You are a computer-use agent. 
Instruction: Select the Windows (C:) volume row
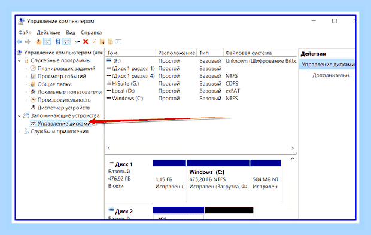[201, 99]
